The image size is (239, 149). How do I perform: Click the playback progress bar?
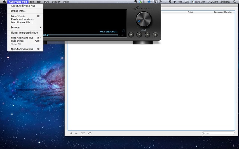pyautogui.click(x=82, y=35)
